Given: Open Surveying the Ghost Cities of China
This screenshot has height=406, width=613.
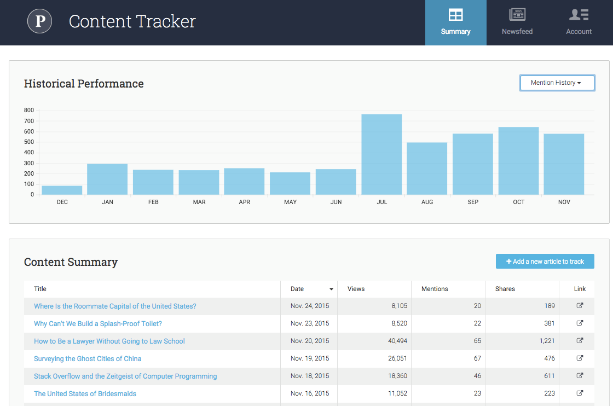Looking at the screenshot, I should pos(88,358).
